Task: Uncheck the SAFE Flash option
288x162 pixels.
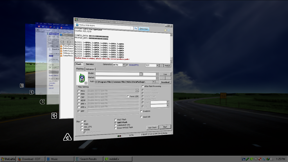Action: click(116, 122)
